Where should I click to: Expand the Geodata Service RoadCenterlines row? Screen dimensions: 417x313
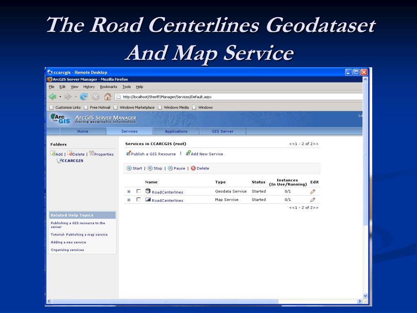(x=129, y=192)
